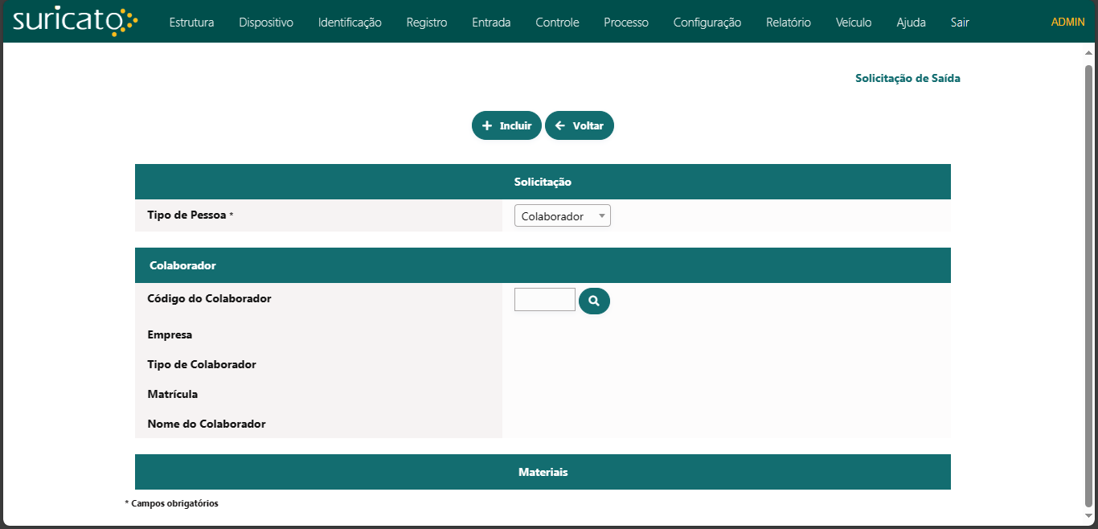Click Sair to log out
The image size is (1098, 529).
tap(960, 23)
